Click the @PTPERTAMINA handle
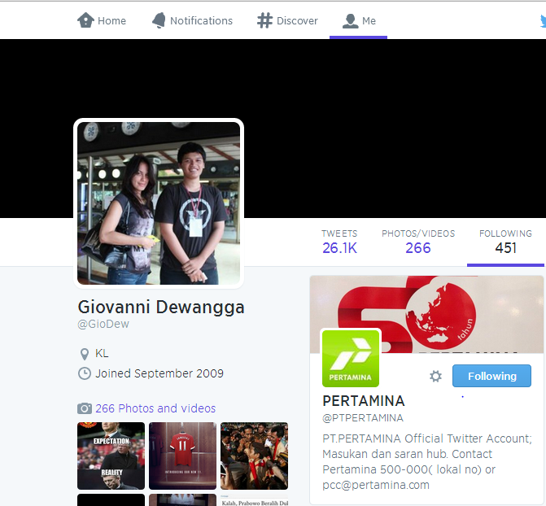The height and width of the screenshot is (506, 546). click(363, 418)
